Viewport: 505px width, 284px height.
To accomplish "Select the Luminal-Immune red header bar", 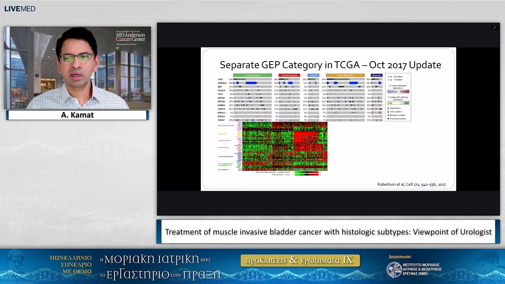I will (x=289, y=75).
